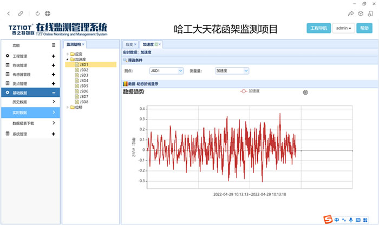Switch to the 应变 tab

pyautogui.click(x=129, y=44)
